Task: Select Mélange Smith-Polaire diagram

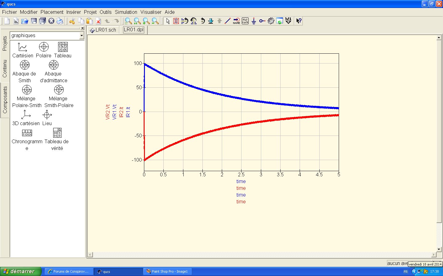Action: click(59, 97)
